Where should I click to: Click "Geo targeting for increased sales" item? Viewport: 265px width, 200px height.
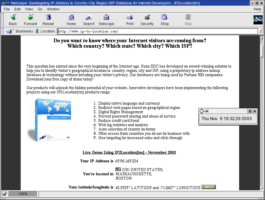coord(140,138)
